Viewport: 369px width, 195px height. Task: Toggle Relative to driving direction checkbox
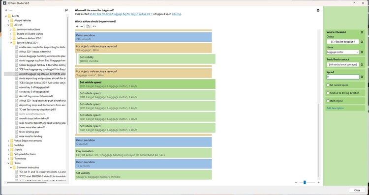tap(328, 93)
